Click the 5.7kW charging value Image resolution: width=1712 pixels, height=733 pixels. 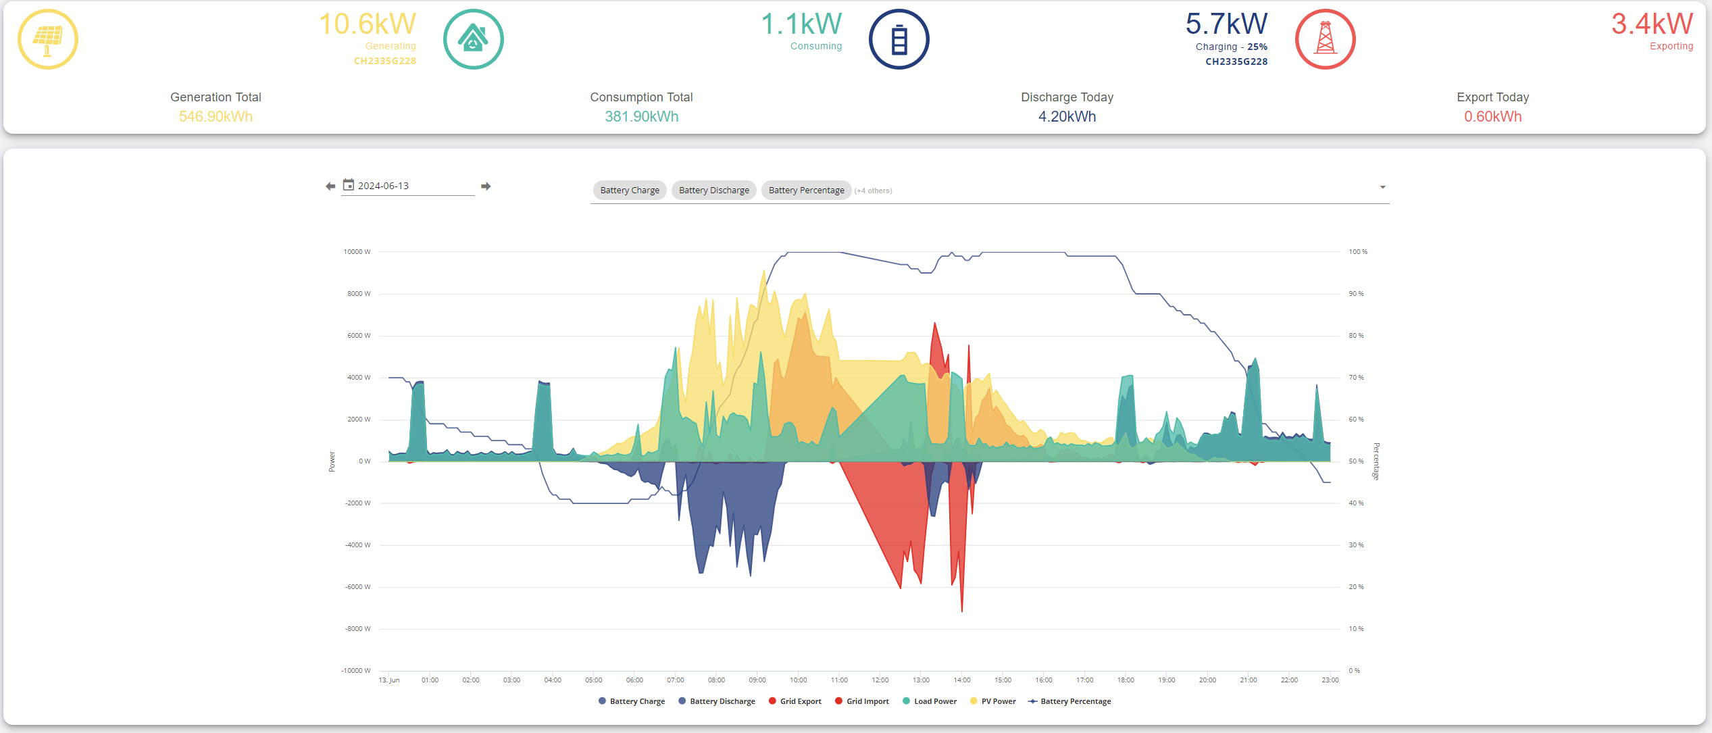coord(1227,24)
